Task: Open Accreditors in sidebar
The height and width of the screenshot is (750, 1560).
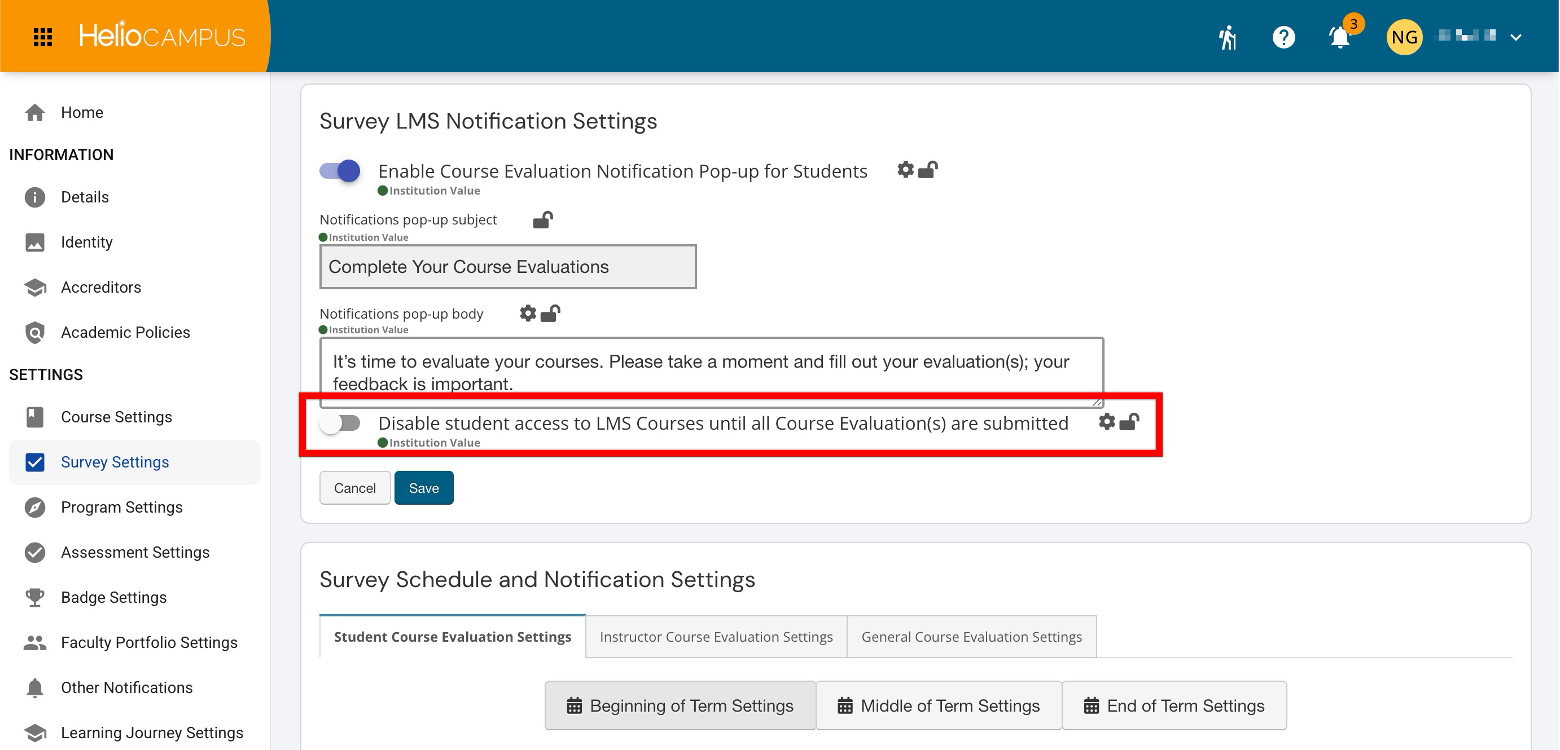Action: tap(134, 287)
